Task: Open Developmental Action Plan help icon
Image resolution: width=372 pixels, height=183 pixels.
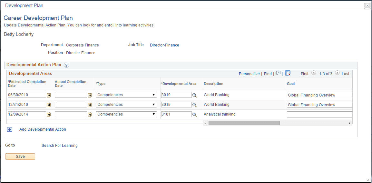Action: pyautogui.click(x=66, y=65)
